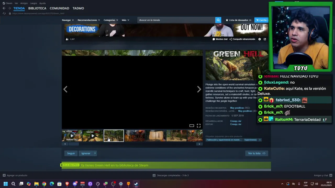Open the Steam menu

click(7, 3)
